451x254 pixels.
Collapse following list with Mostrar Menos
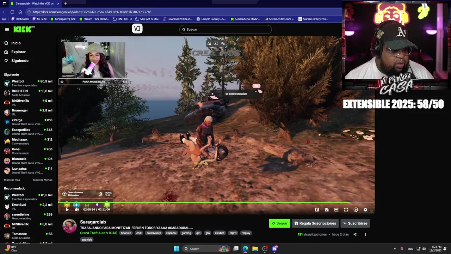click(43, 180)
